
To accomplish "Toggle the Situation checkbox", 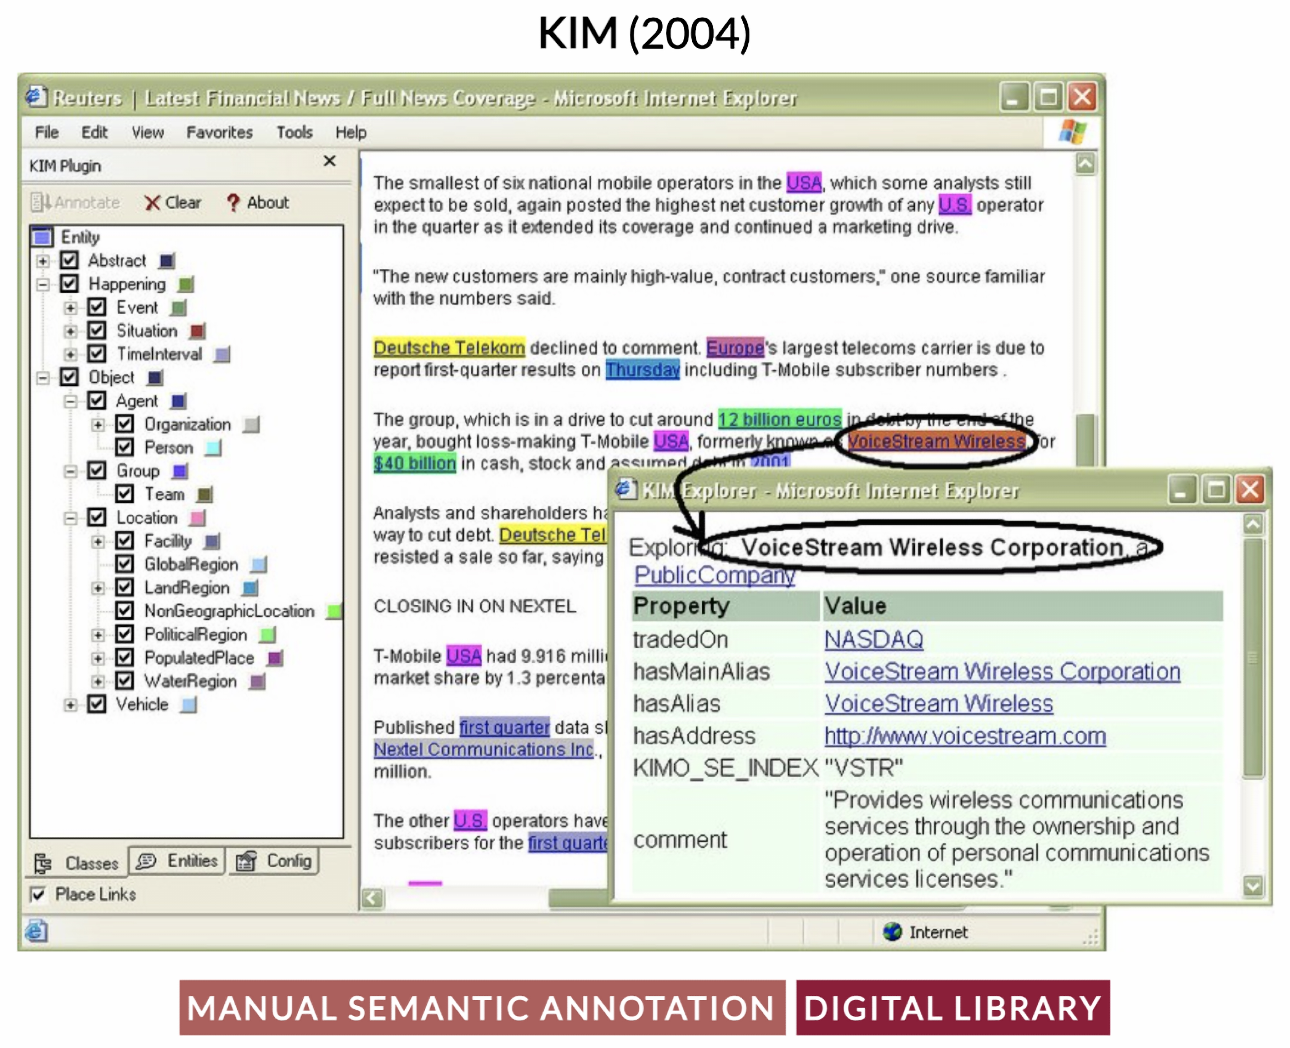I will (x=97, y=330).
